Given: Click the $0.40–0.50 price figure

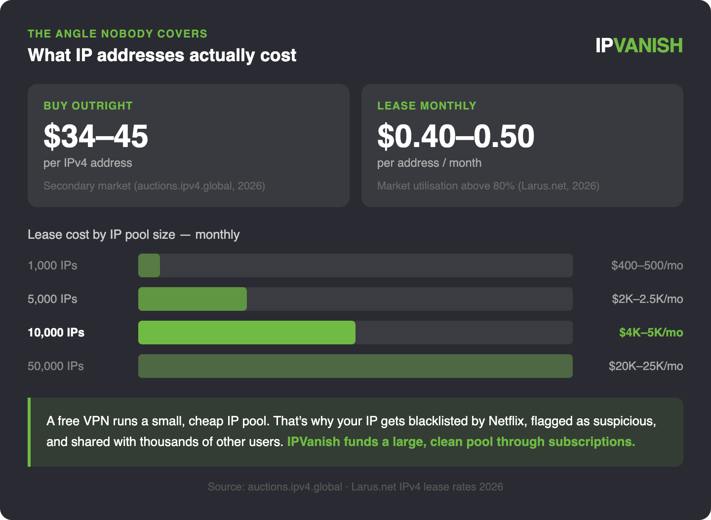Looking at the screenshot, I should click(455, 136).
